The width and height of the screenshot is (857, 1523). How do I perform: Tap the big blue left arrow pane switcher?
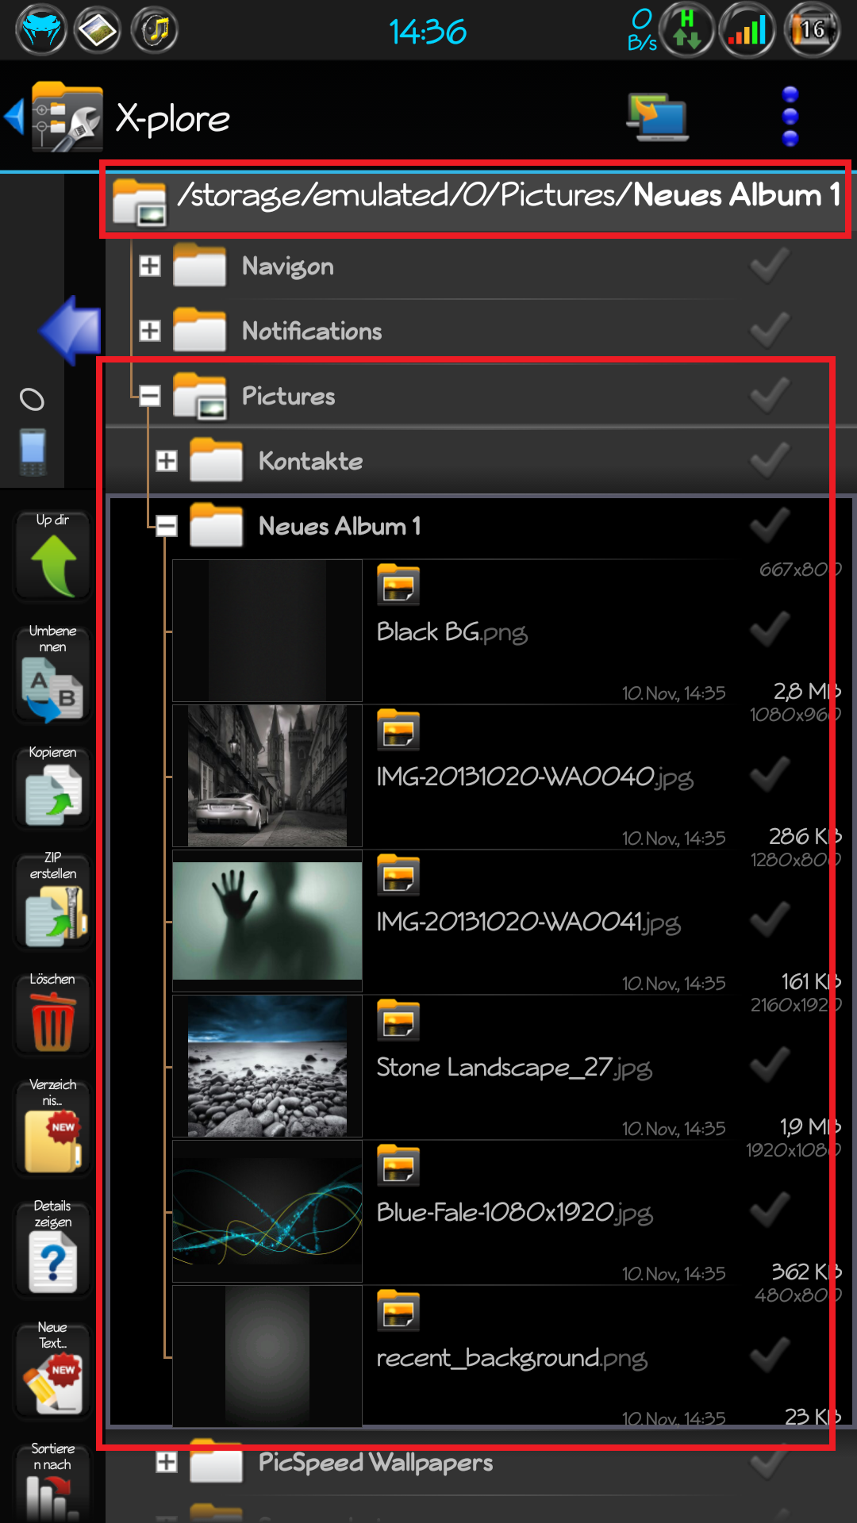(70, 330)
